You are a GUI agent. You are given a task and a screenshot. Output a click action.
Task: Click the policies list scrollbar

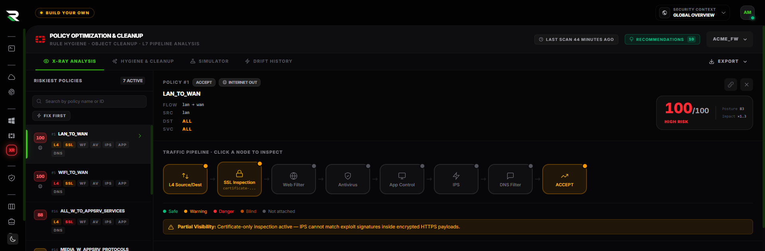point(152,160)
